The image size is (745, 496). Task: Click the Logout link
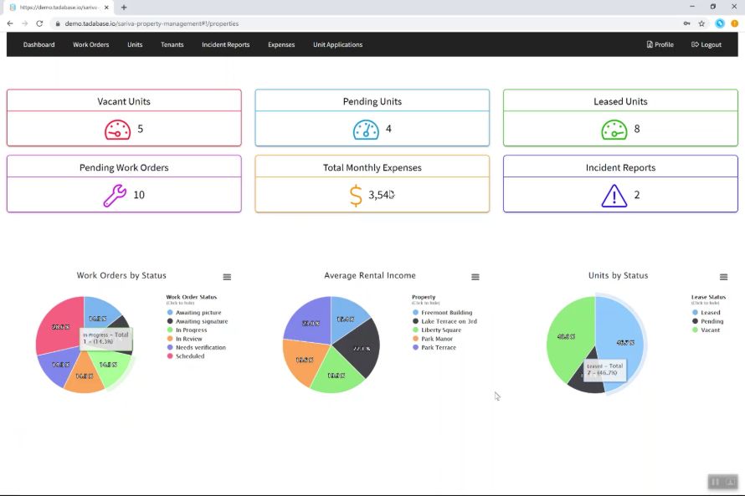pos(706,44)
